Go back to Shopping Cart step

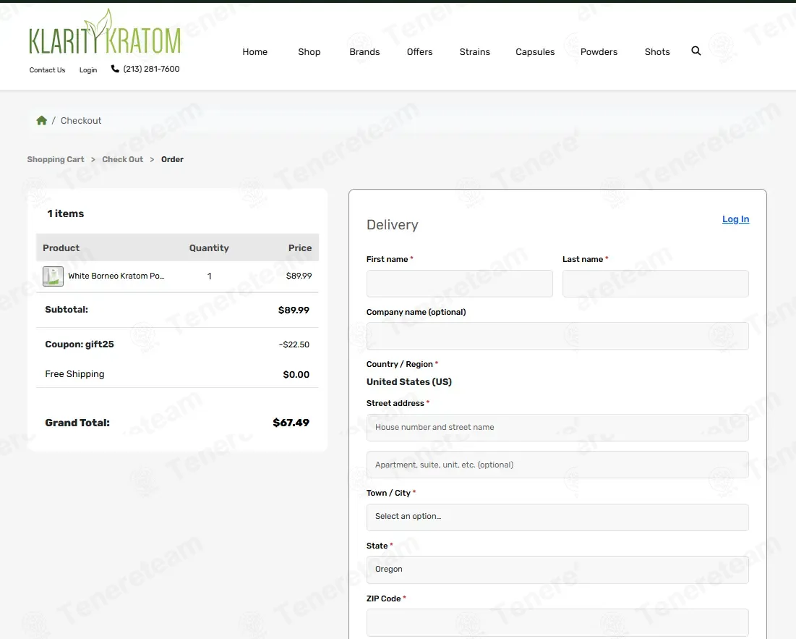(x=56, y=159)
